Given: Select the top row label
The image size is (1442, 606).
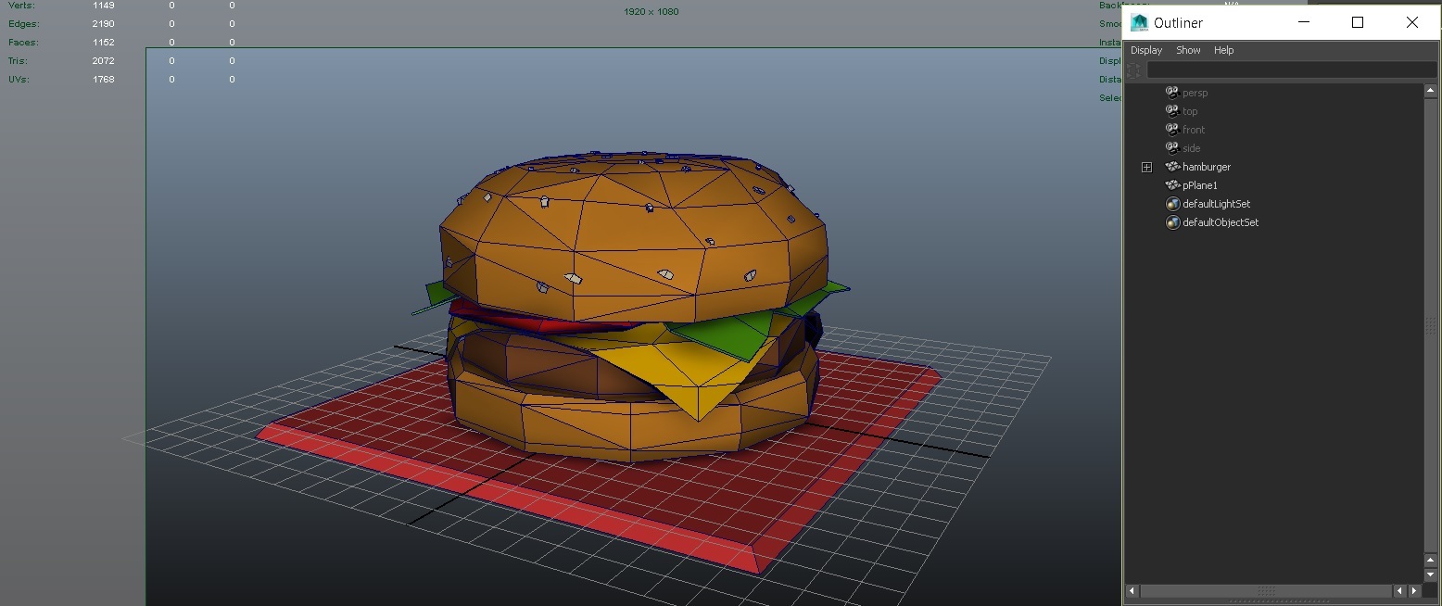Looking at the screenshot, I should click(1190, 111).
